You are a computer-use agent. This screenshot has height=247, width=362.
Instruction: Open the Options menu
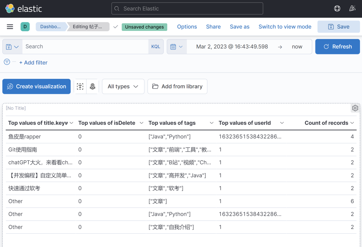[x=187, y=27]
